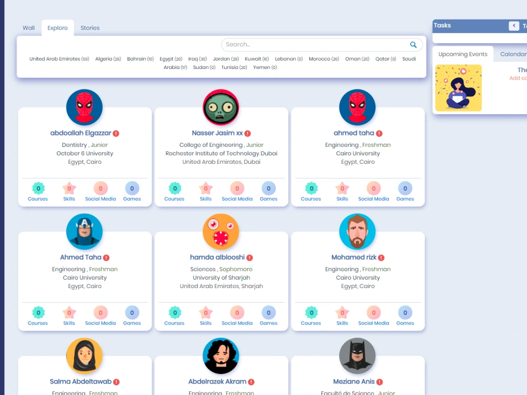Image resolution: width=527 pixels, height=395 pixels.
Task: Switch to the Wall tab
Action: [28, 28]
